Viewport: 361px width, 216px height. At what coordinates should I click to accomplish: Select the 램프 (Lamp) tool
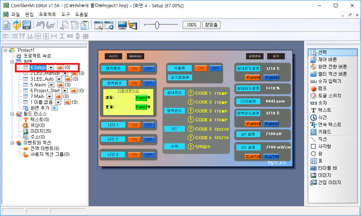[x=323, y=88]
